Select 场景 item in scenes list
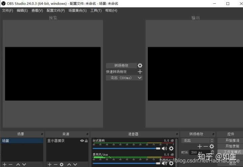Viewport: 243px width, 167px height. tap(22, 140)
